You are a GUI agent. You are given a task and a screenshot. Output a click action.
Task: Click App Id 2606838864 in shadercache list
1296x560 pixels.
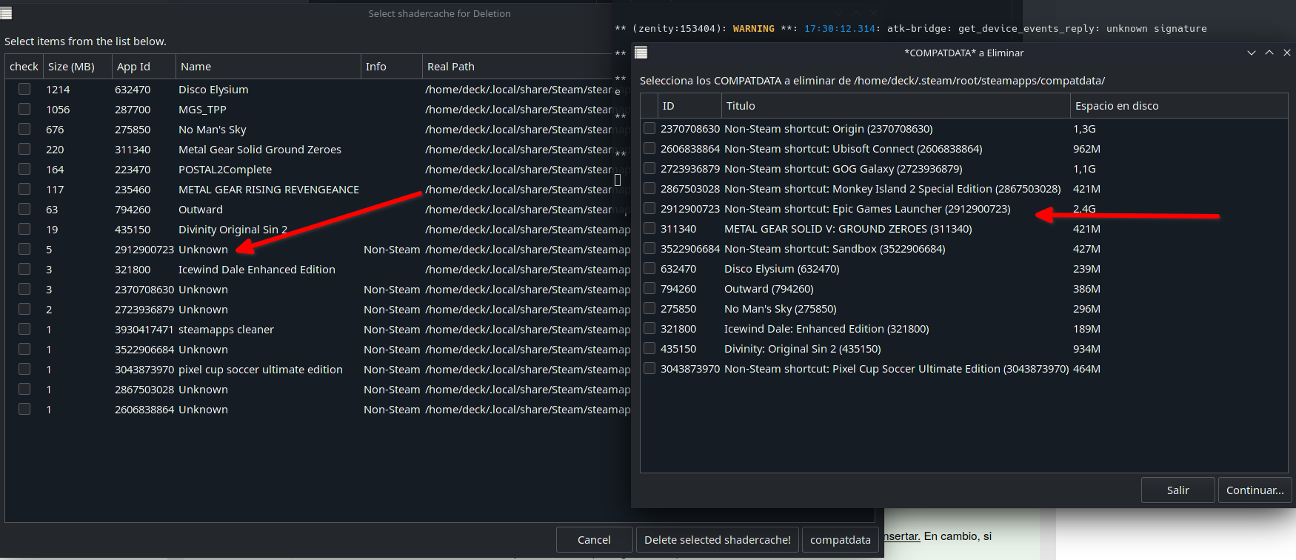pyautogui.click(x=144, y=410)
